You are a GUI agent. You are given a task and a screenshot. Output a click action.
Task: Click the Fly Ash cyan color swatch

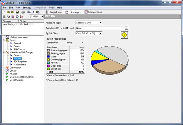48,62
